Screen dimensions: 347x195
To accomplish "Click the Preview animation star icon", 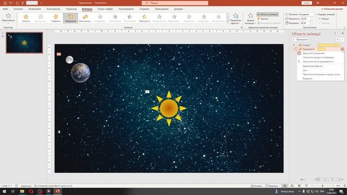I will pyautogui.click(x=8, y=16).
